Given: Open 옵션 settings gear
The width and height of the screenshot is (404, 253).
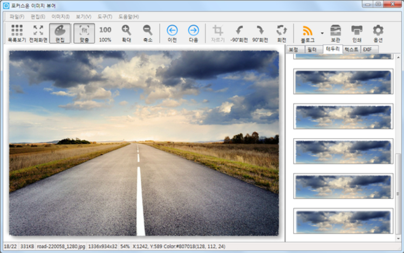Looking at the screenshot, I should tap(378, 33).
